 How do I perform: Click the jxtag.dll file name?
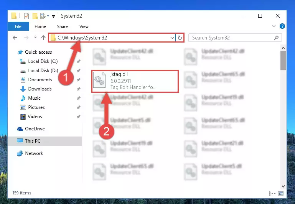tap(119, 74)
